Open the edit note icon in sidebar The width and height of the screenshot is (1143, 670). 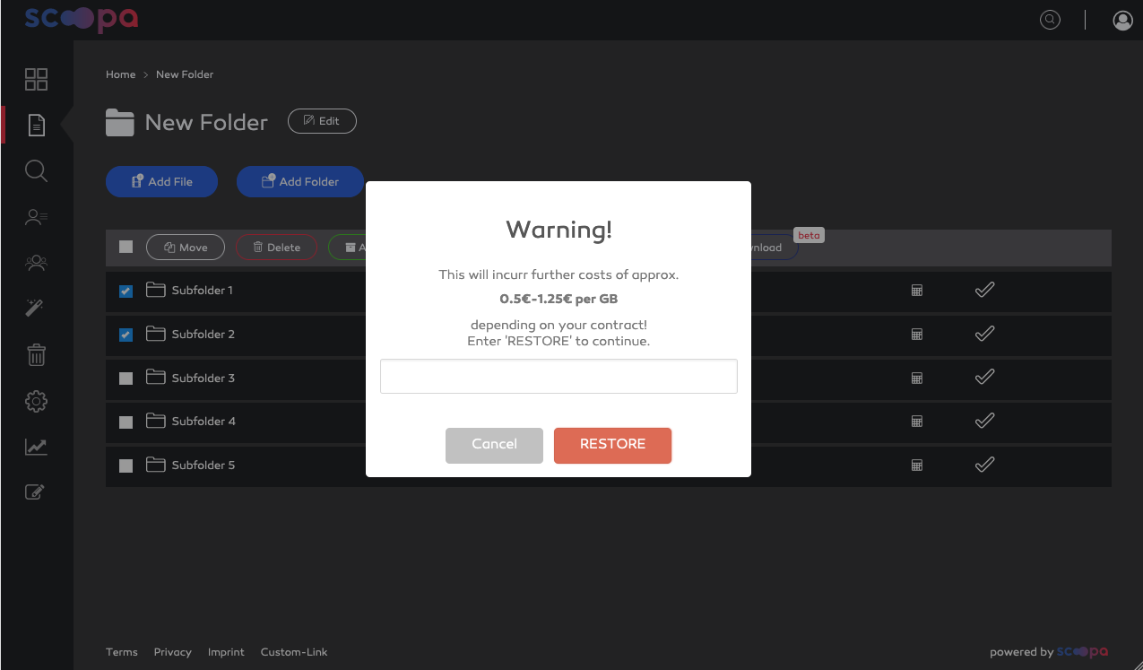pos(35,492)
